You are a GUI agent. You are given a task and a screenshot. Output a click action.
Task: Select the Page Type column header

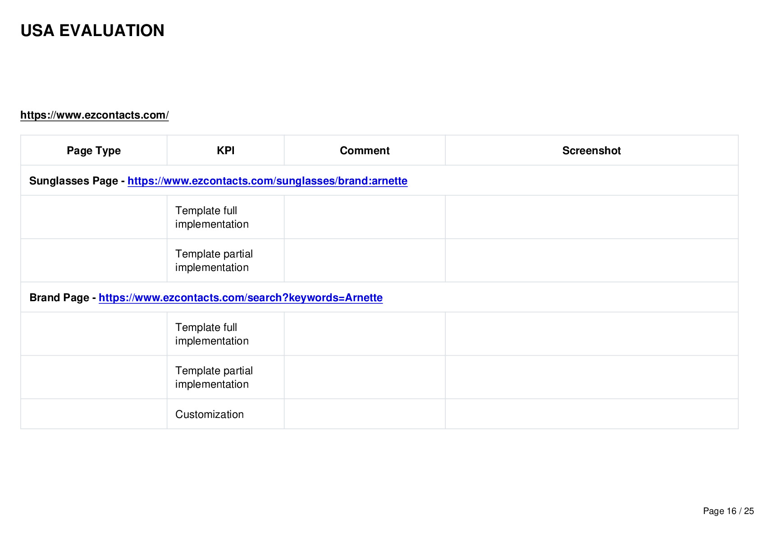pyautogui.click(x=94, y=151)
